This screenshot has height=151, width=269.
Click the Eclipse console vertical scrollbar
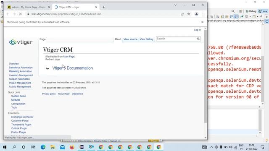click(262, 79)
